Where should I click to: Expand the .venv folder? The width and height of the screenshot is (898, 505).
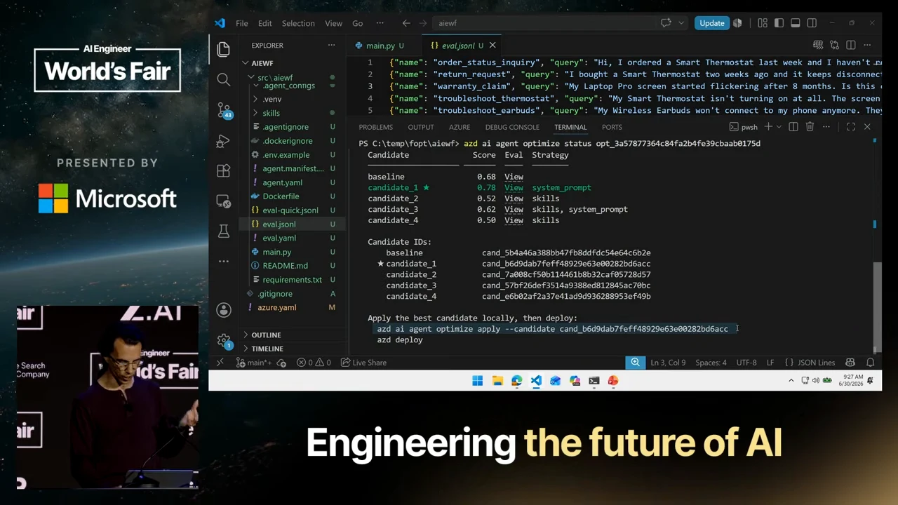pos(272,99)
